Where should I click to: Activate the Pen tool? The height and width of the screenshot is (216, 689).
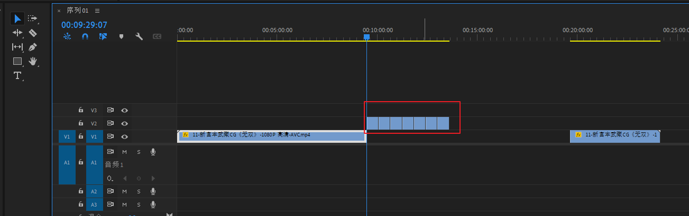point(33,47)
